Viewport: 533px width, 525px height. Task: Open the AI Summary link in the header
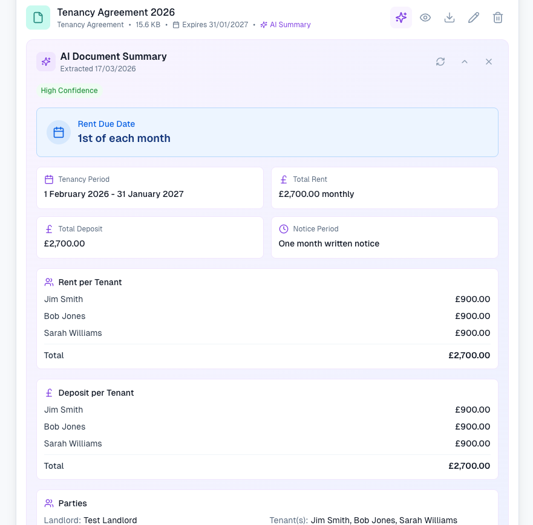pyautogui.click(x=285, y=25)
